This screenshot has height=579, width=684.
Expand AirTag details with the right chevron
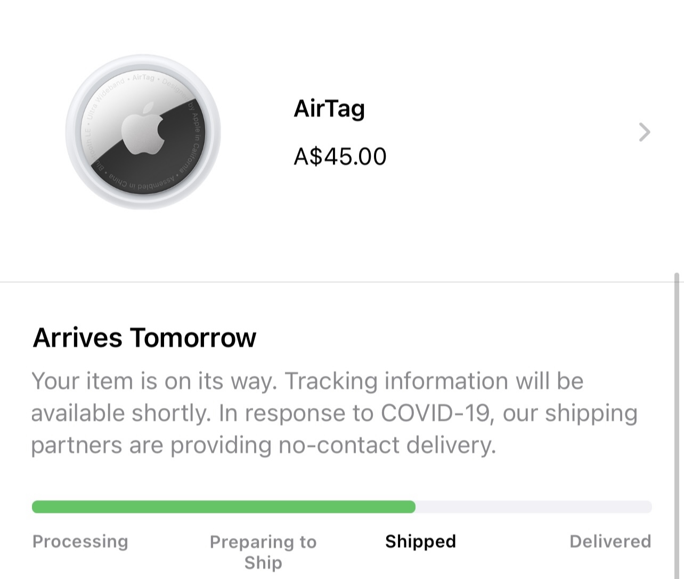pos(645,132)
